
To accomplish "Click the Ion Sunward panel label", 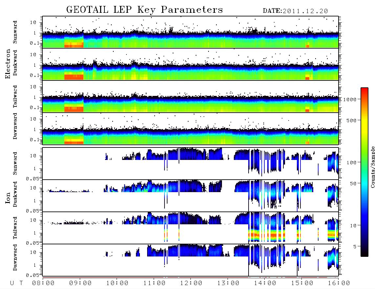I will pyautogui.click(x=15, y=164).
